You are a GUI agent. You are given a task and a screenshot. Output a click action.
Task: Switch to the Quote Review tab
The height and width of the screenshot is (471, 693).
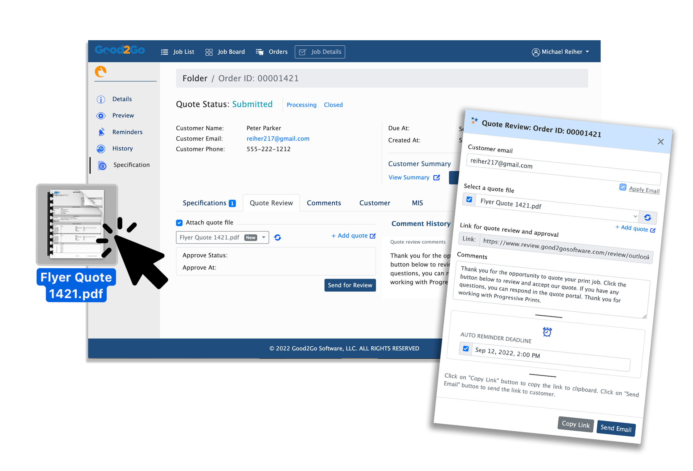[x=271, y=203]
